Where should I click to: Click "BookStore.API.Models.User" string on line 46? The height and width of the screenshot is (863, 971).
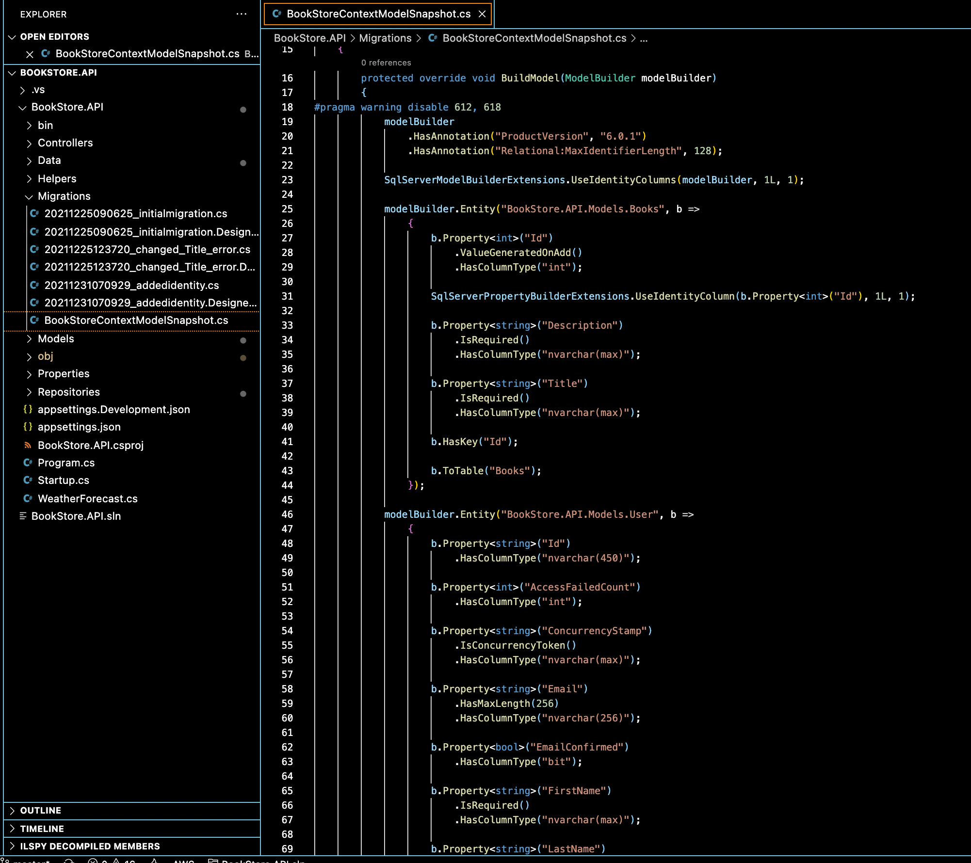580,514
